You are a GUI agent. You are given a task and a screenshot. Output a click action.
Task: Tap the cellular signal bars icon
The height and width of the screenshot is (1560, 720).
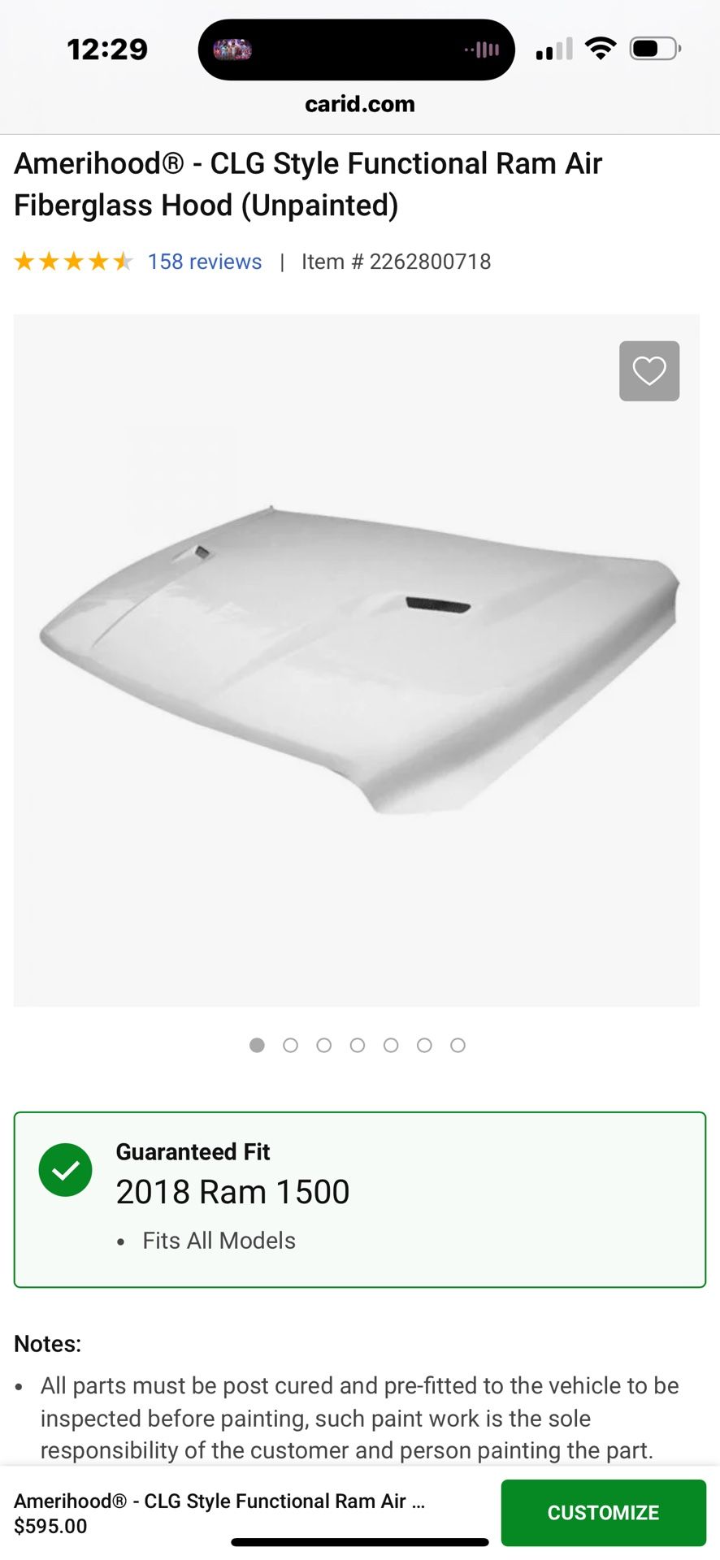(x=554, y=50)
